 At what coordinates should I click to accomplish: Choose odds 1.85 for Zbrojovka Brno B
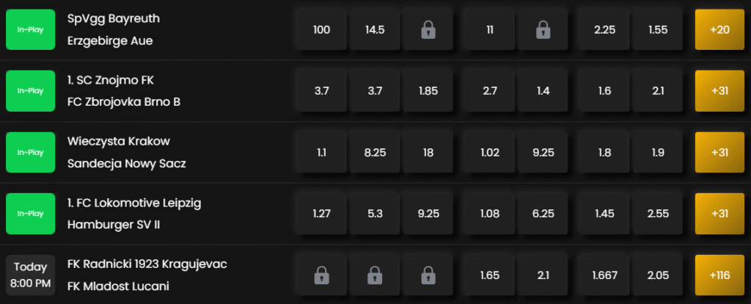pos(428,91)
